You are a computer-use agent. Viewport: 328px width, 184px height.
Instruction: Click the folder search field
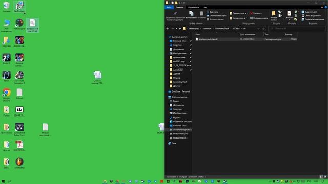click(x=297, y=29)
